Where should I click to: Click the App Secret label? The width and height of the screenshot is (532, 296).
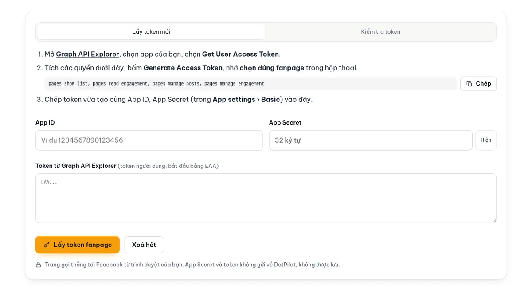click(285, 122)
